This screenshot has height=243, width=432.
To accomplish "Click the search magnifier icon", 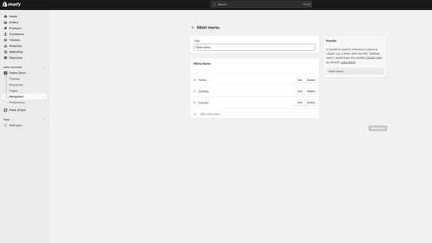I will tap(215, 4).
